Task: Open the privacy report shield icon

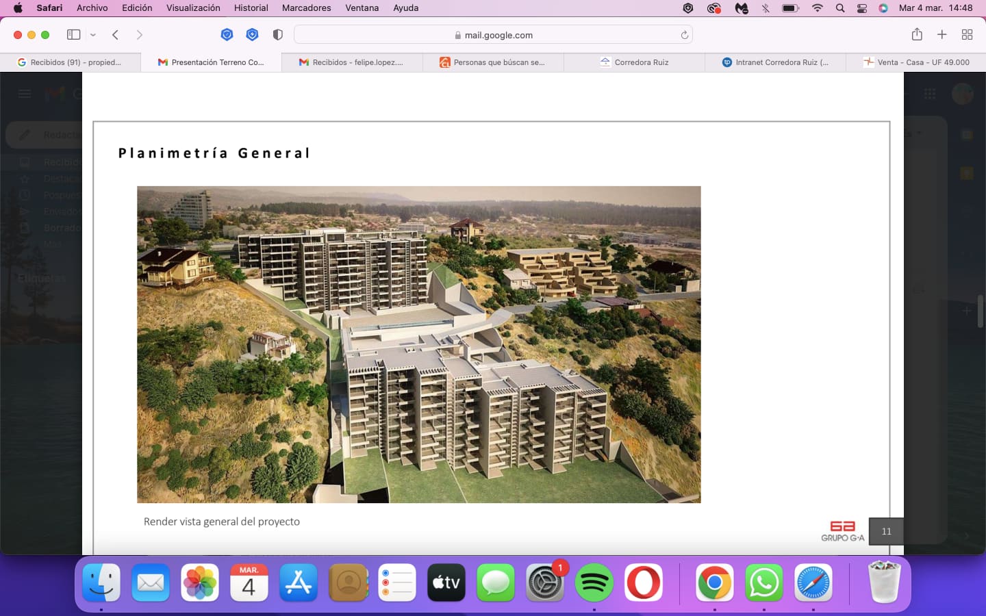Action: (x=277, y=35)
